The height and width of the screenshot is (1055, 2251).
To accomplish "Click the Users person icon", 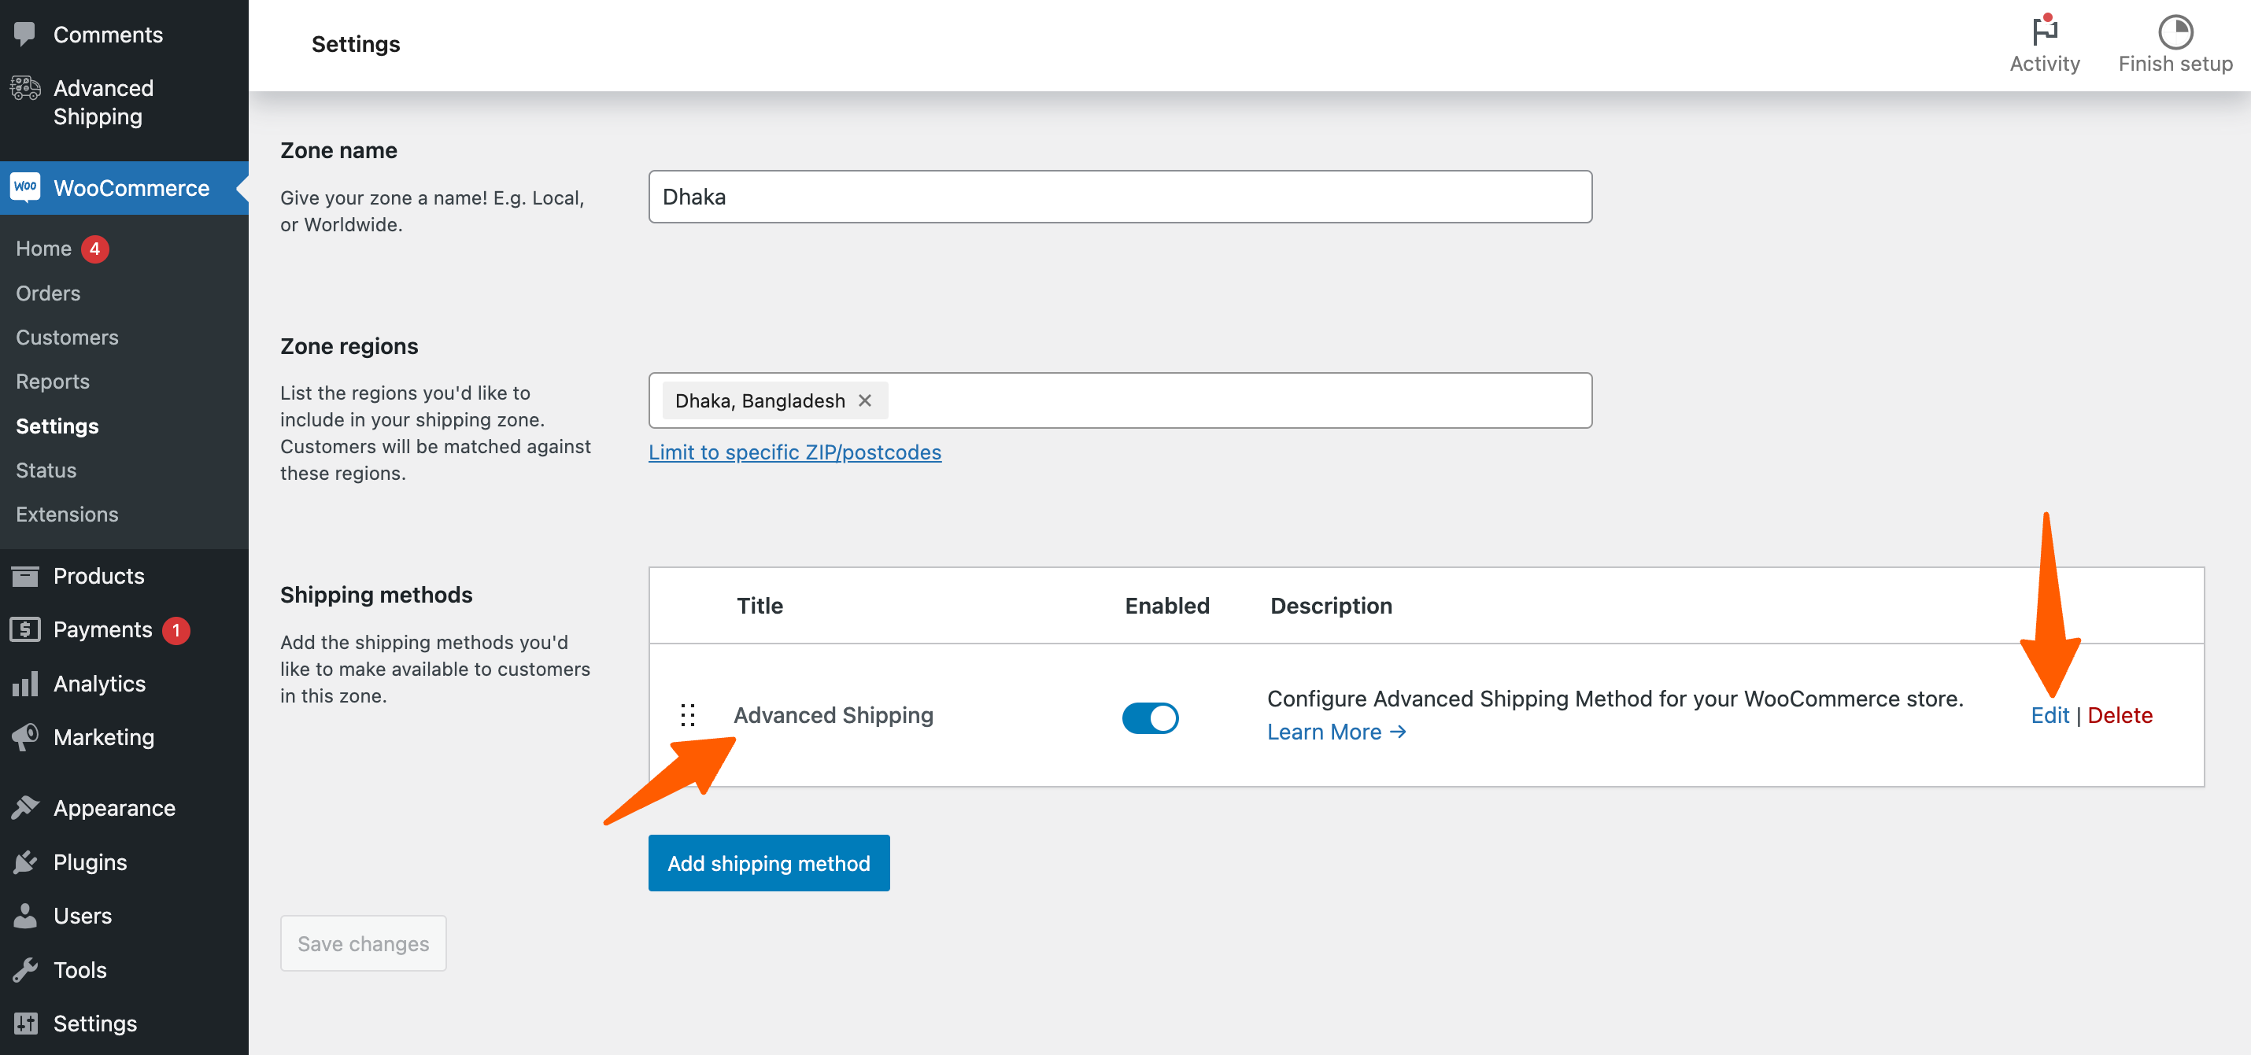I will (x=24, y=915).
